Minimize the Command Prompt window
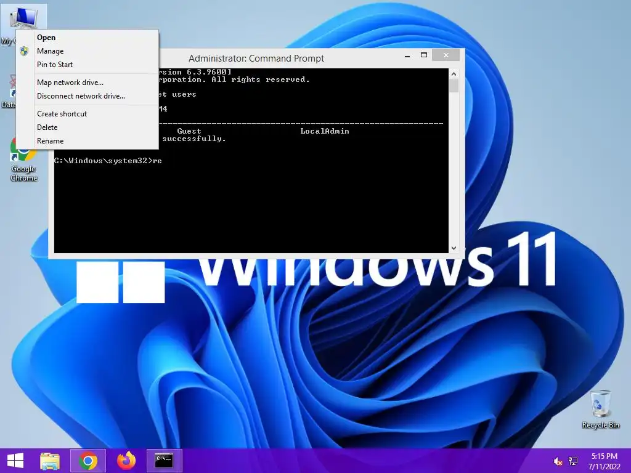631x473 pixels. click(407, 55)
